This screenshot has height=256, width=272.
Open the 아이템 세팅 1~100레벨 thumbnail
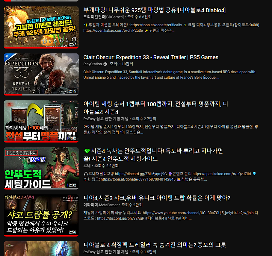41,122
